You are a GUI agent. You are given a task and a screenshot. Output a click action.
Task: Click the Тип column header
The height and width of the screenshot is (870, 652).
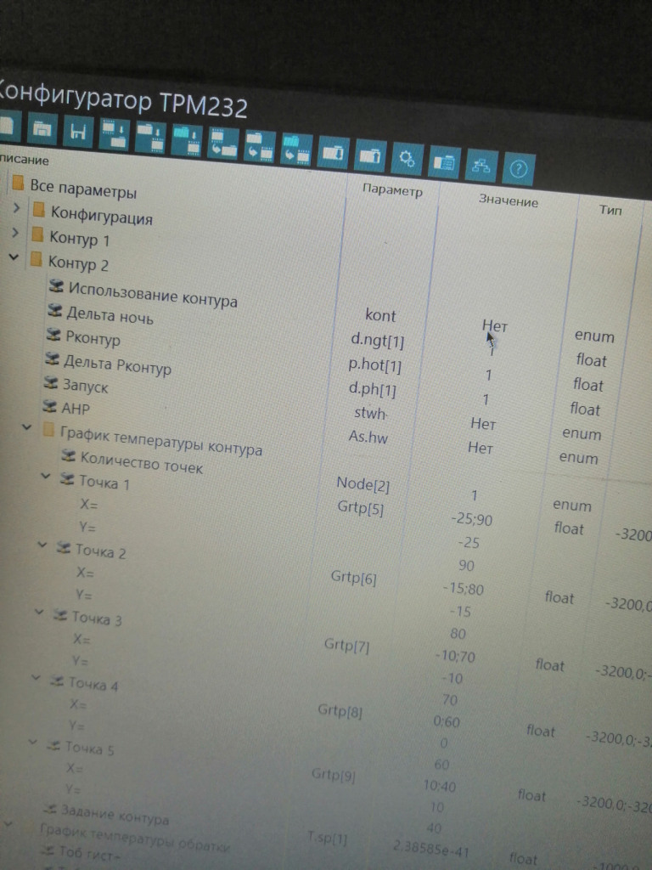[610, 210]
